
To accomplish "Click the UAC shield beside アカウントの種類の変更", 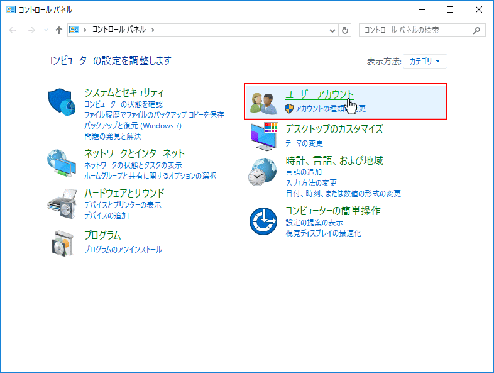I will coord(289,109).
